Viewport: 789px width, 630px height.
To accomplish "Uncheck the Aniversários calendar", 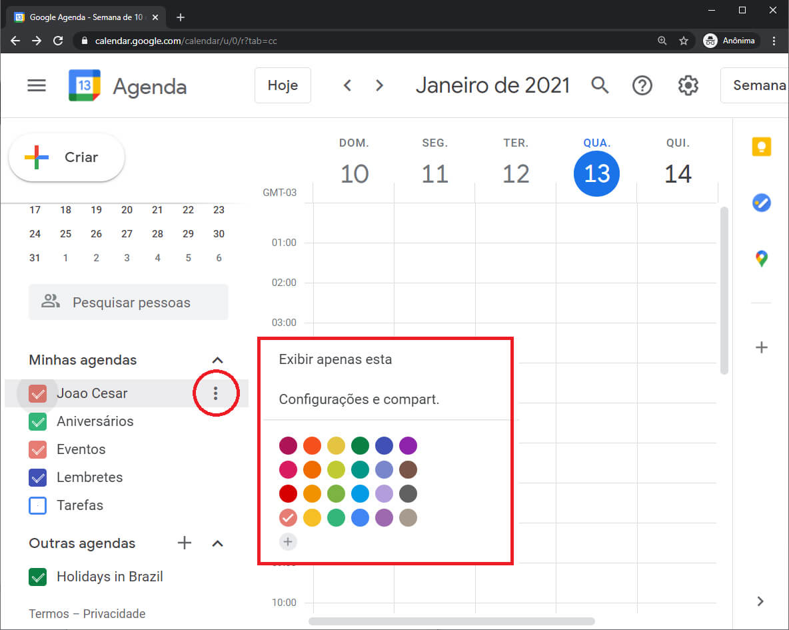I will [38, 421].
